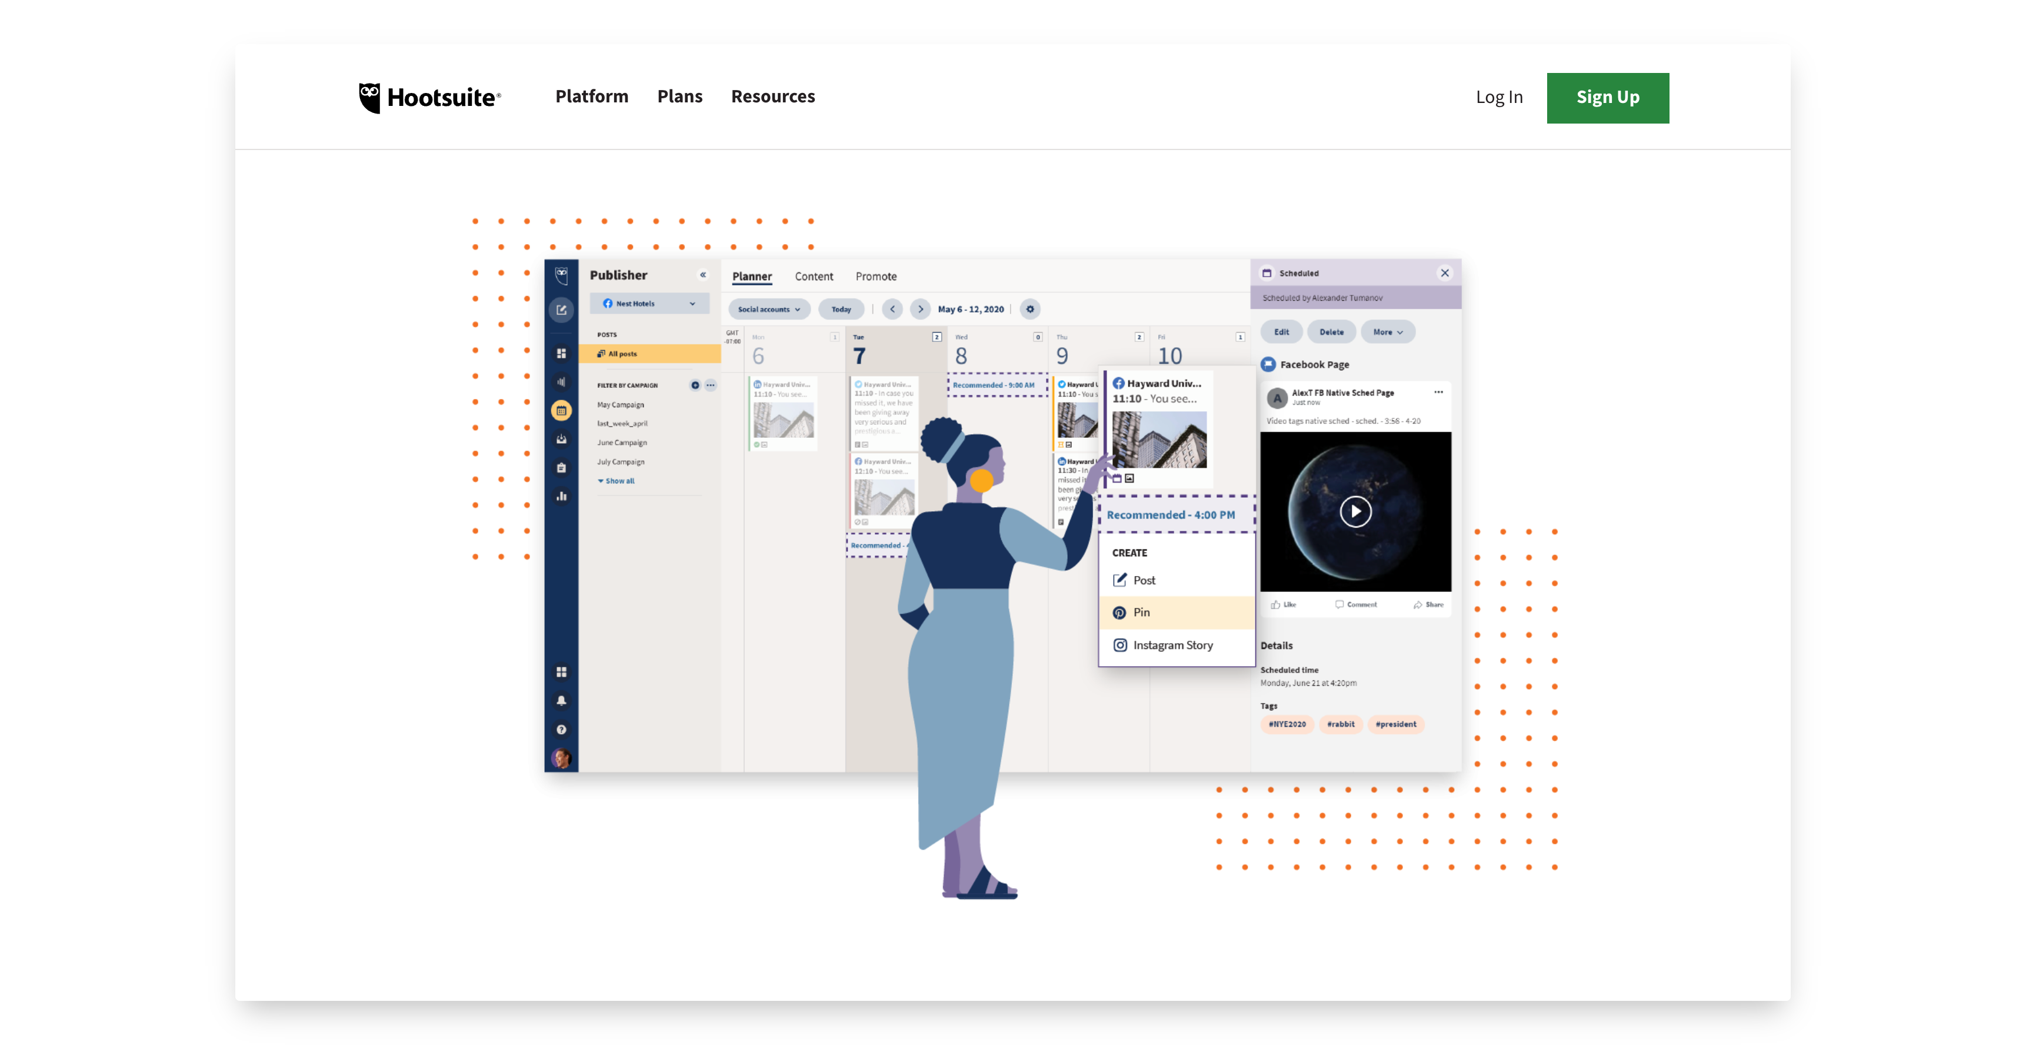The height and width of the screenshot is (1045, 2026).
Task: Click the Comment icon under video
Action: 1339,604
